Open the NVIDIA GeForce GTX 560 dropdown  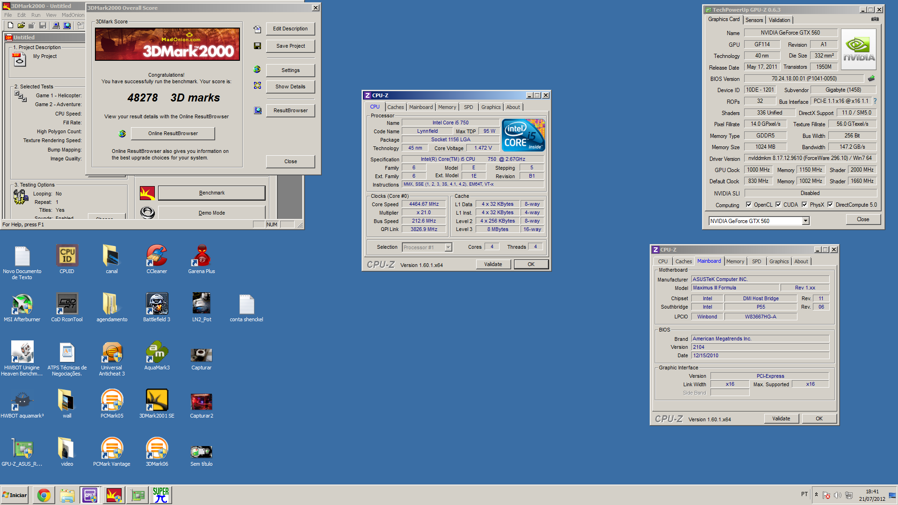click(x=805, y=221)
